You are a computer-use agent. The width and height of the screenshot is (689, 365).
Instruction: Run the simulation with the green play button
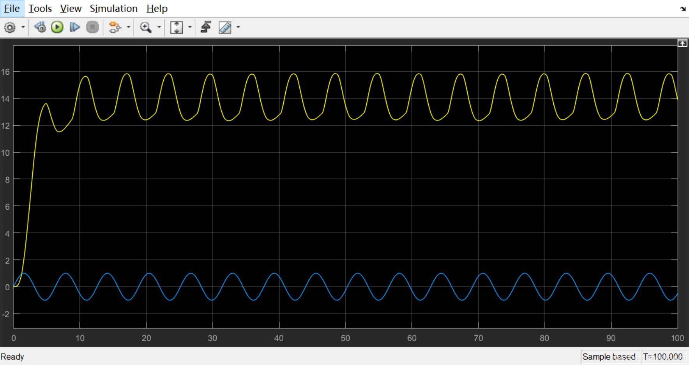pyautogui.click(x=57, y=27)
